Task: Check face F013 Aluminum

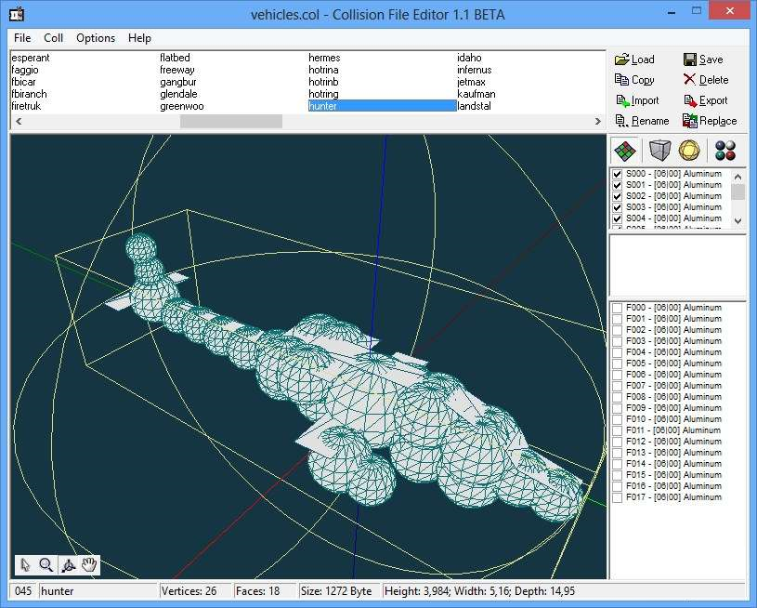Action: coord(617,453)
